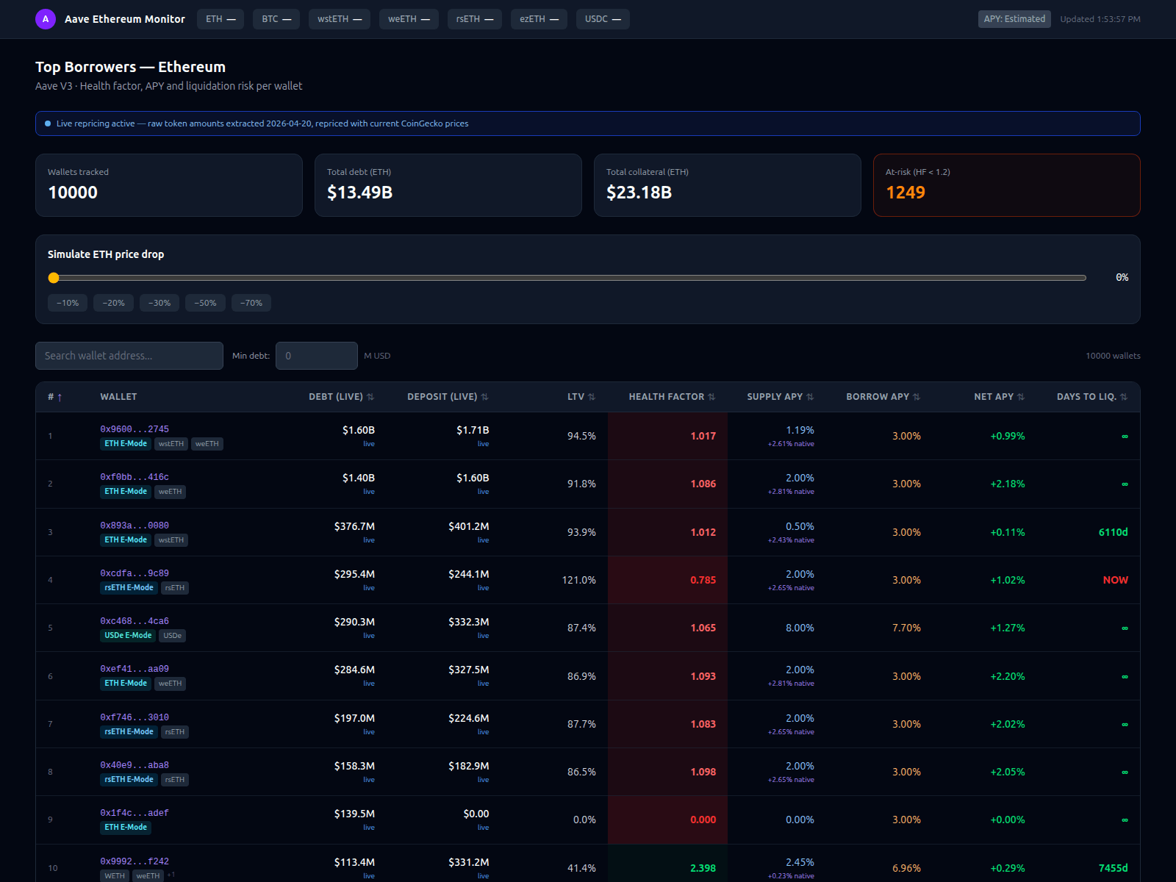Select the USDC price ticker chip
This screenshot has height=882, width=1176.
(x=603, y=19)
